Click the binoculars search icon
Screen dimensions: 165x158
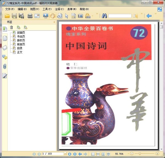(x=104, y=16)
